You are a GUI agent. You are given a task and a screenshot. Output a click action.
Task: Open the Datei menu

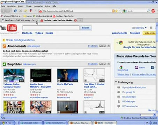point(3,6)
